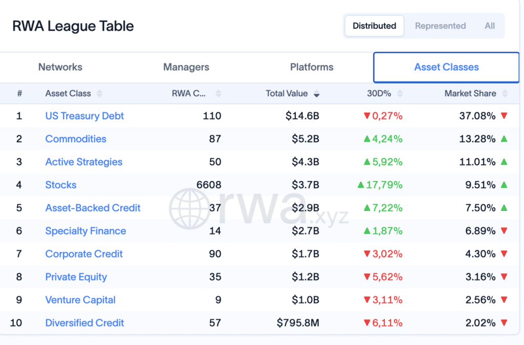Switch to the All view toggle
Screen dimensions: 524x345
tap(490, 26)
